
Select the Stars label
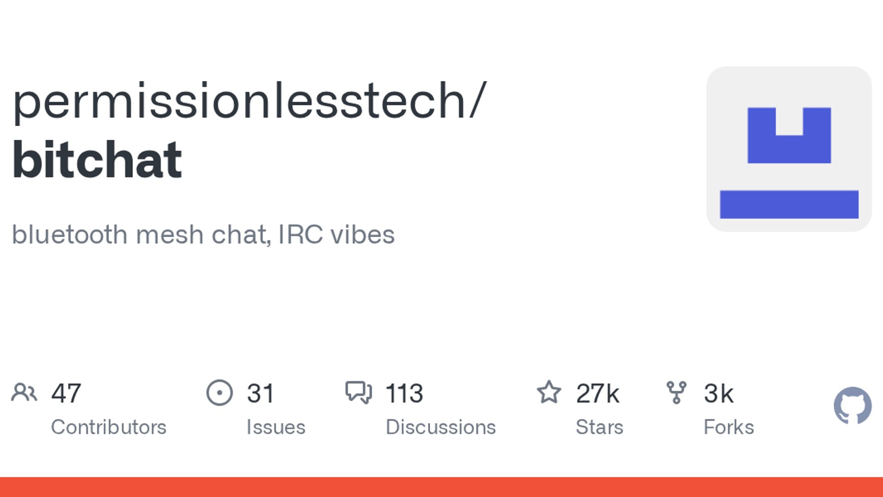(599, 427)
